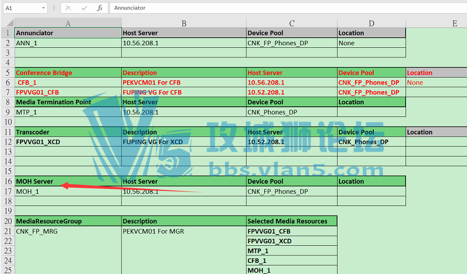Click the Location header in row 11
This screenshot has width=467, height=274.
point(436,132)
